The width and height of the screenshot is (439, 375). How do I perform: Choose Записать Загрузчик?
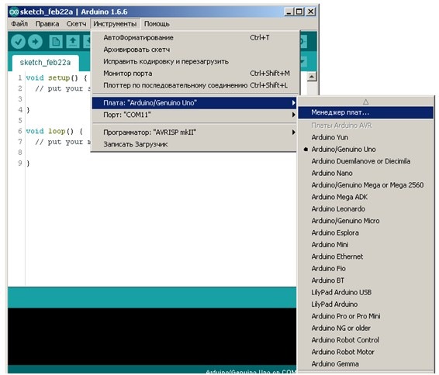click(x=195, y=144)
